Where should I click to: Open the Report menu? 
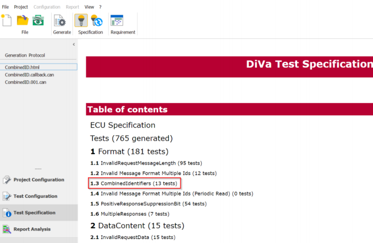click(x=72, y=7)
